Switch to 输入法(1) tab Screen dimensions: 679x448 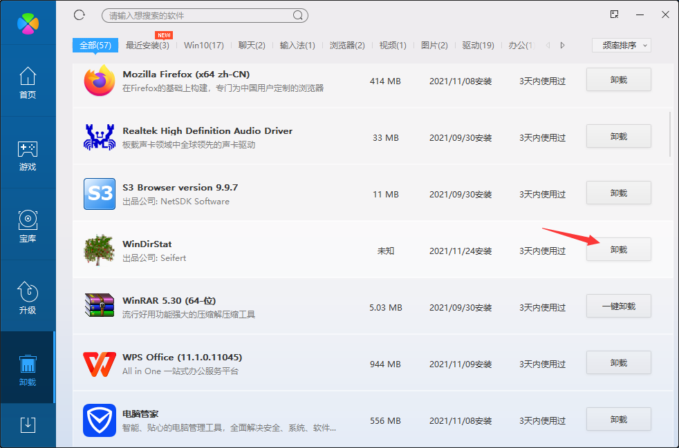coord(297,45)
